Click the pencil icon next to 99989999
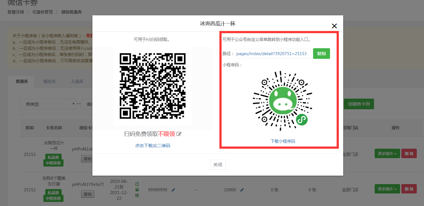The width and height of the screenshot is (424, 206). tap(173, 190)
